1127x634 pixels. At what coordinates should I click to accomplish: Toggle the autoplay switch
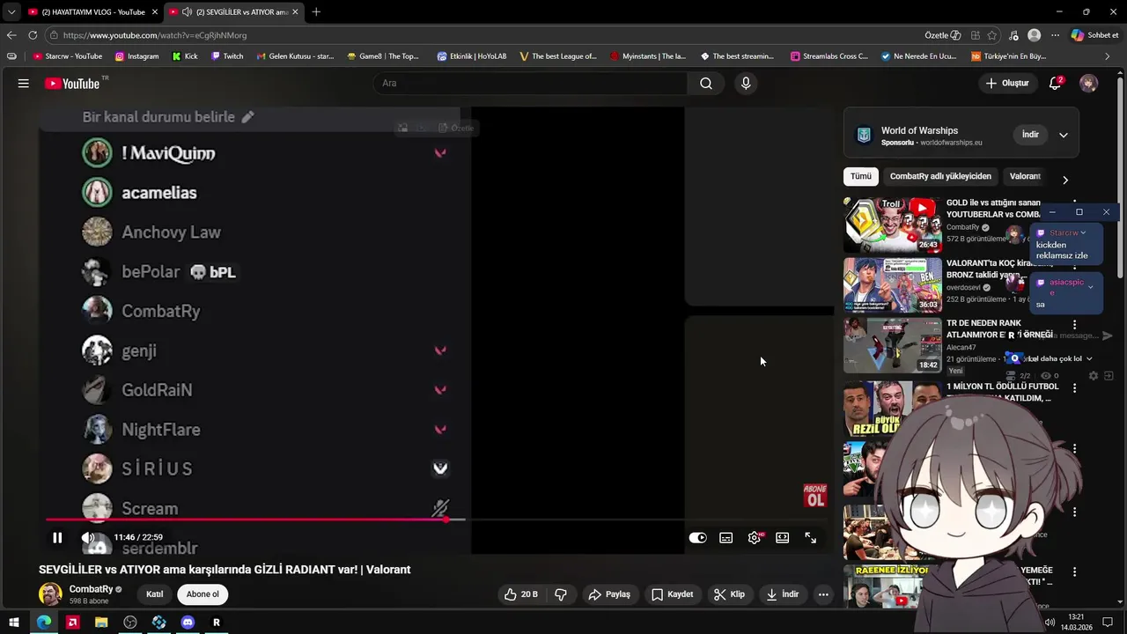click(697, 538)
